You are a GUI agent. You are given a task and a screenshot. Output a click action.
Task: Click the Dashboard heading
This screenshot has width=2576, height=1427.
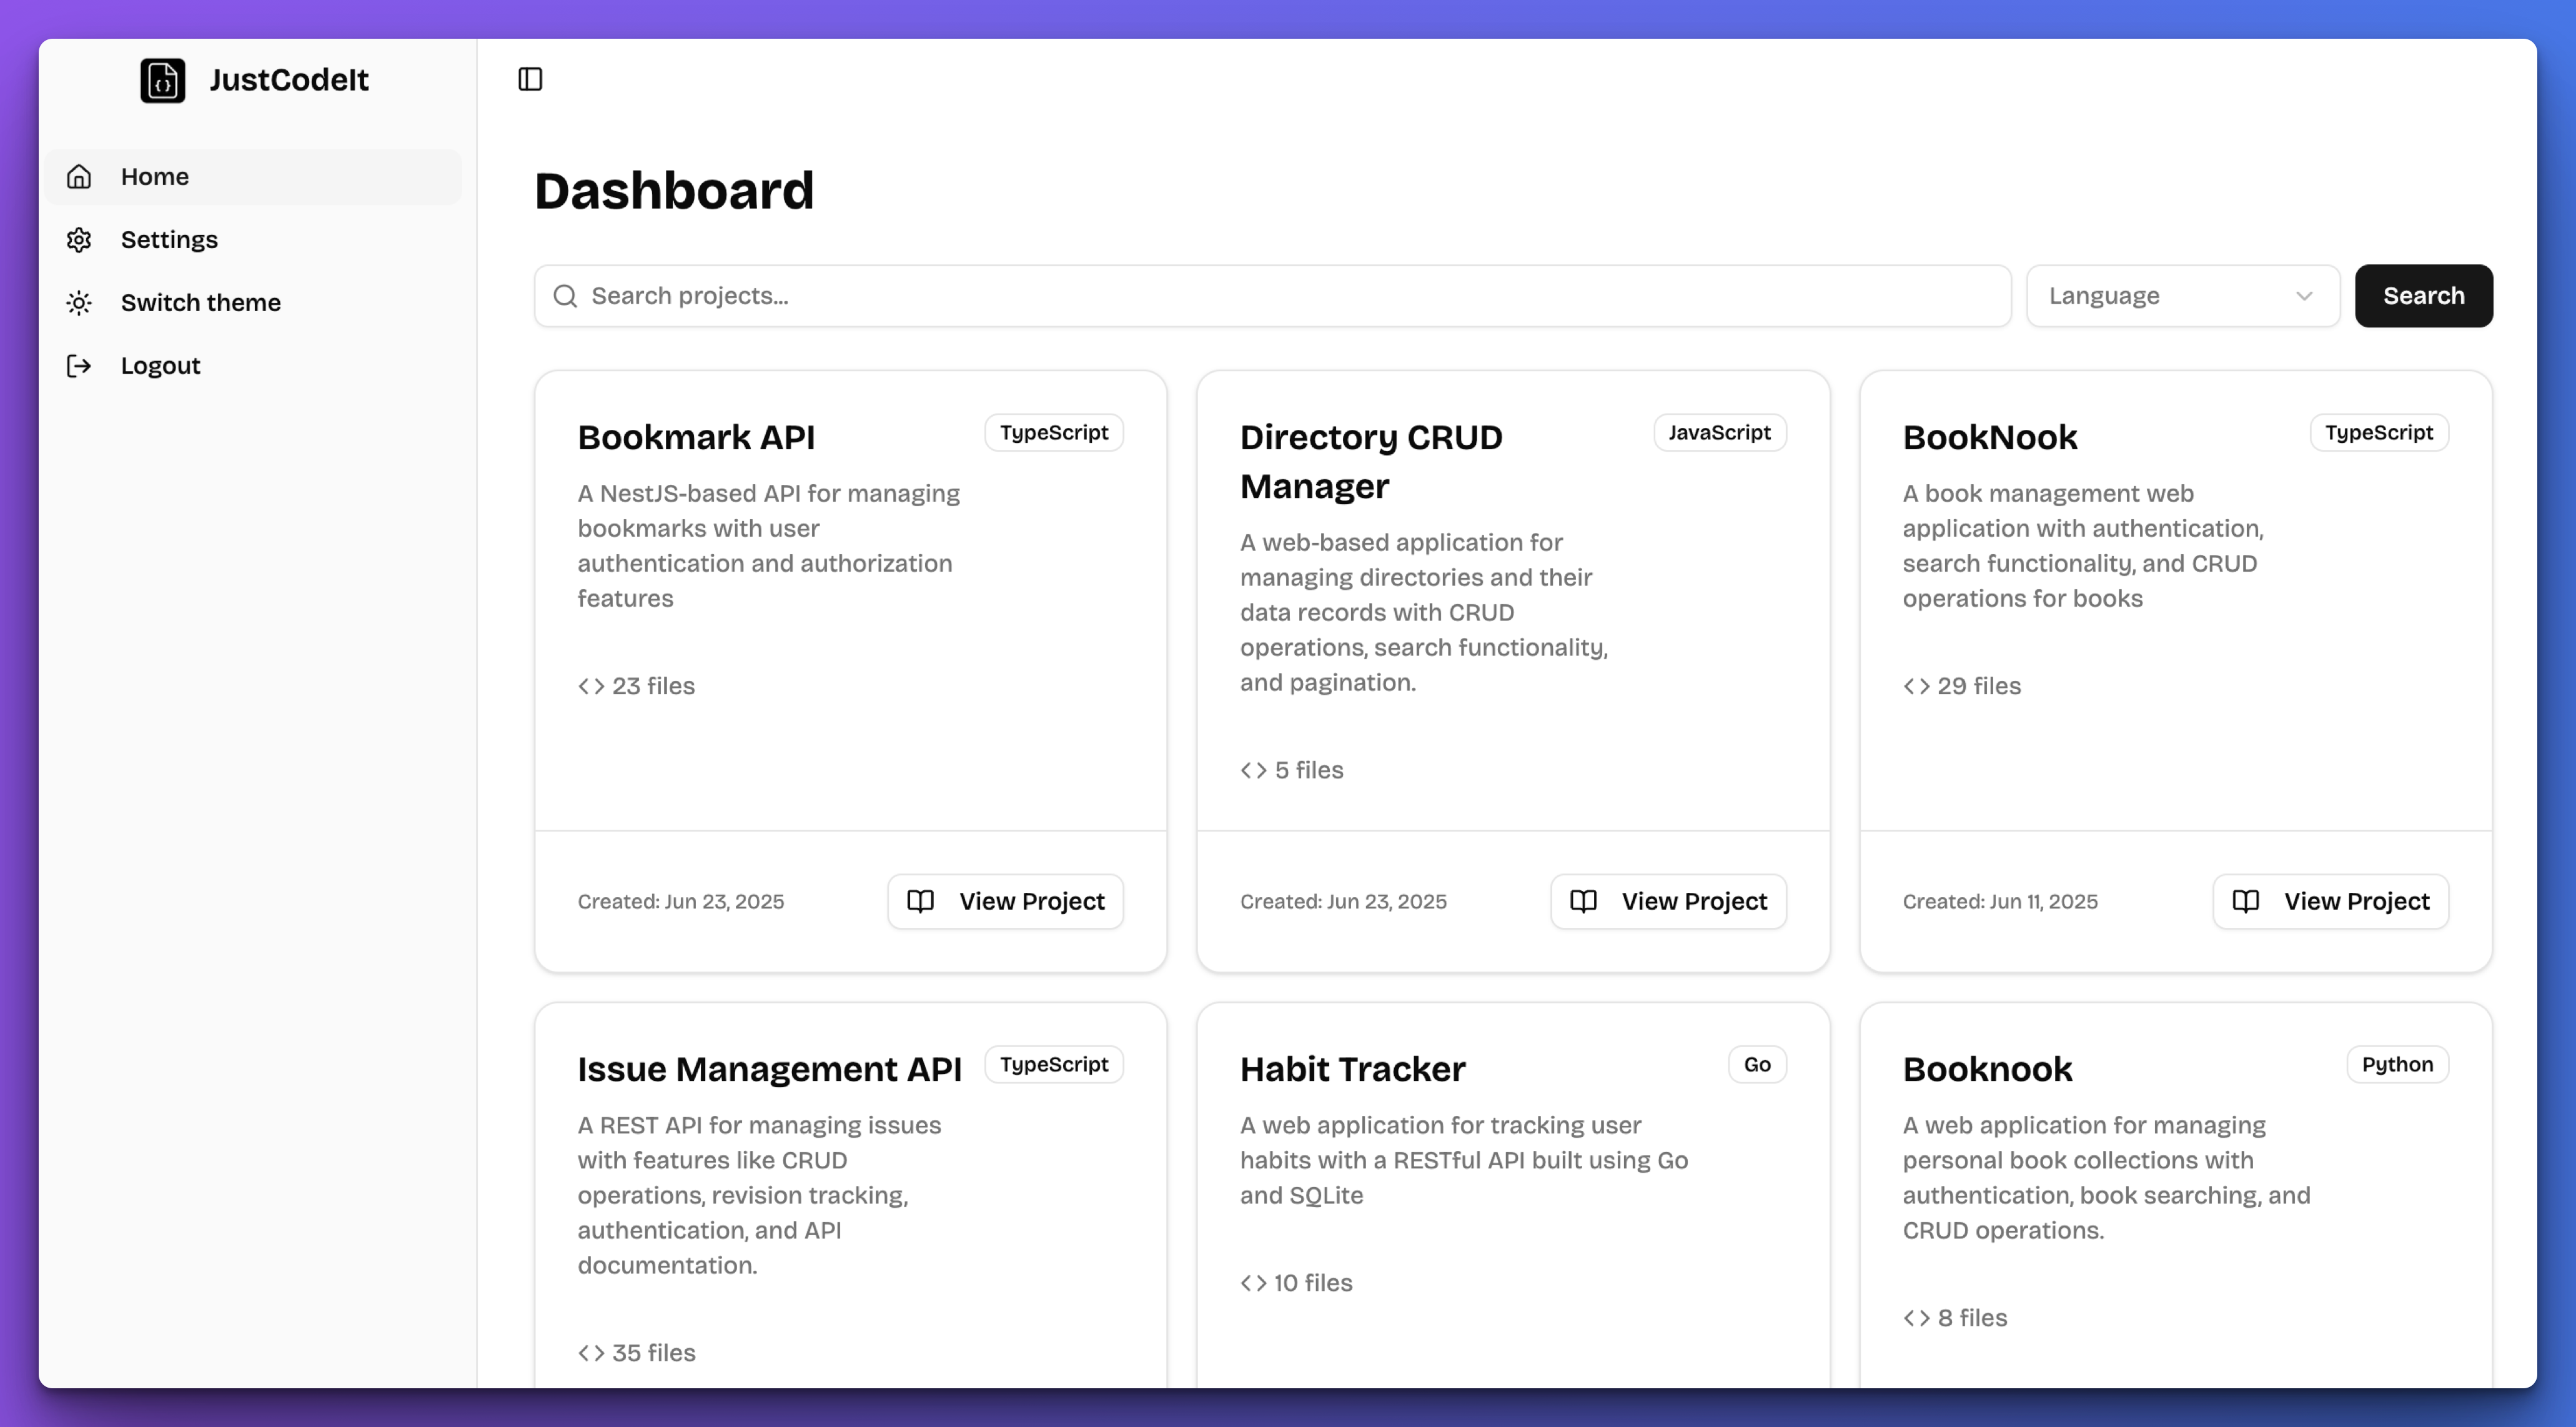point(674,191)
